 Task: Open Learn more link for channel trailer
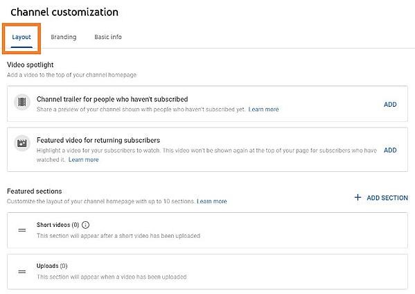click(x=263, y=110)
